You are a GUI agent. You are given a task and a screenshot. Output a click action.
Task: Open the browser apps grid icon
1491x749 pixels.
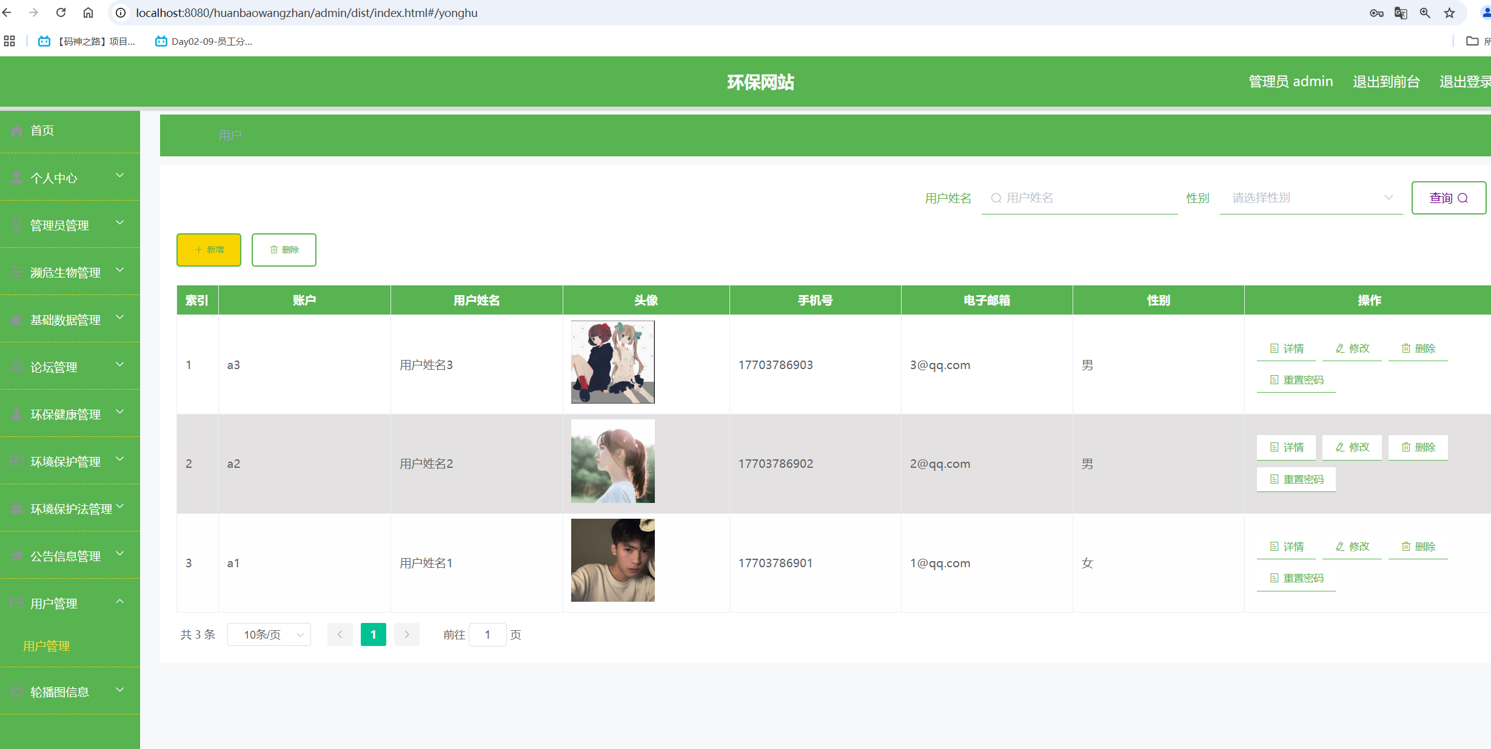(9, 41)
